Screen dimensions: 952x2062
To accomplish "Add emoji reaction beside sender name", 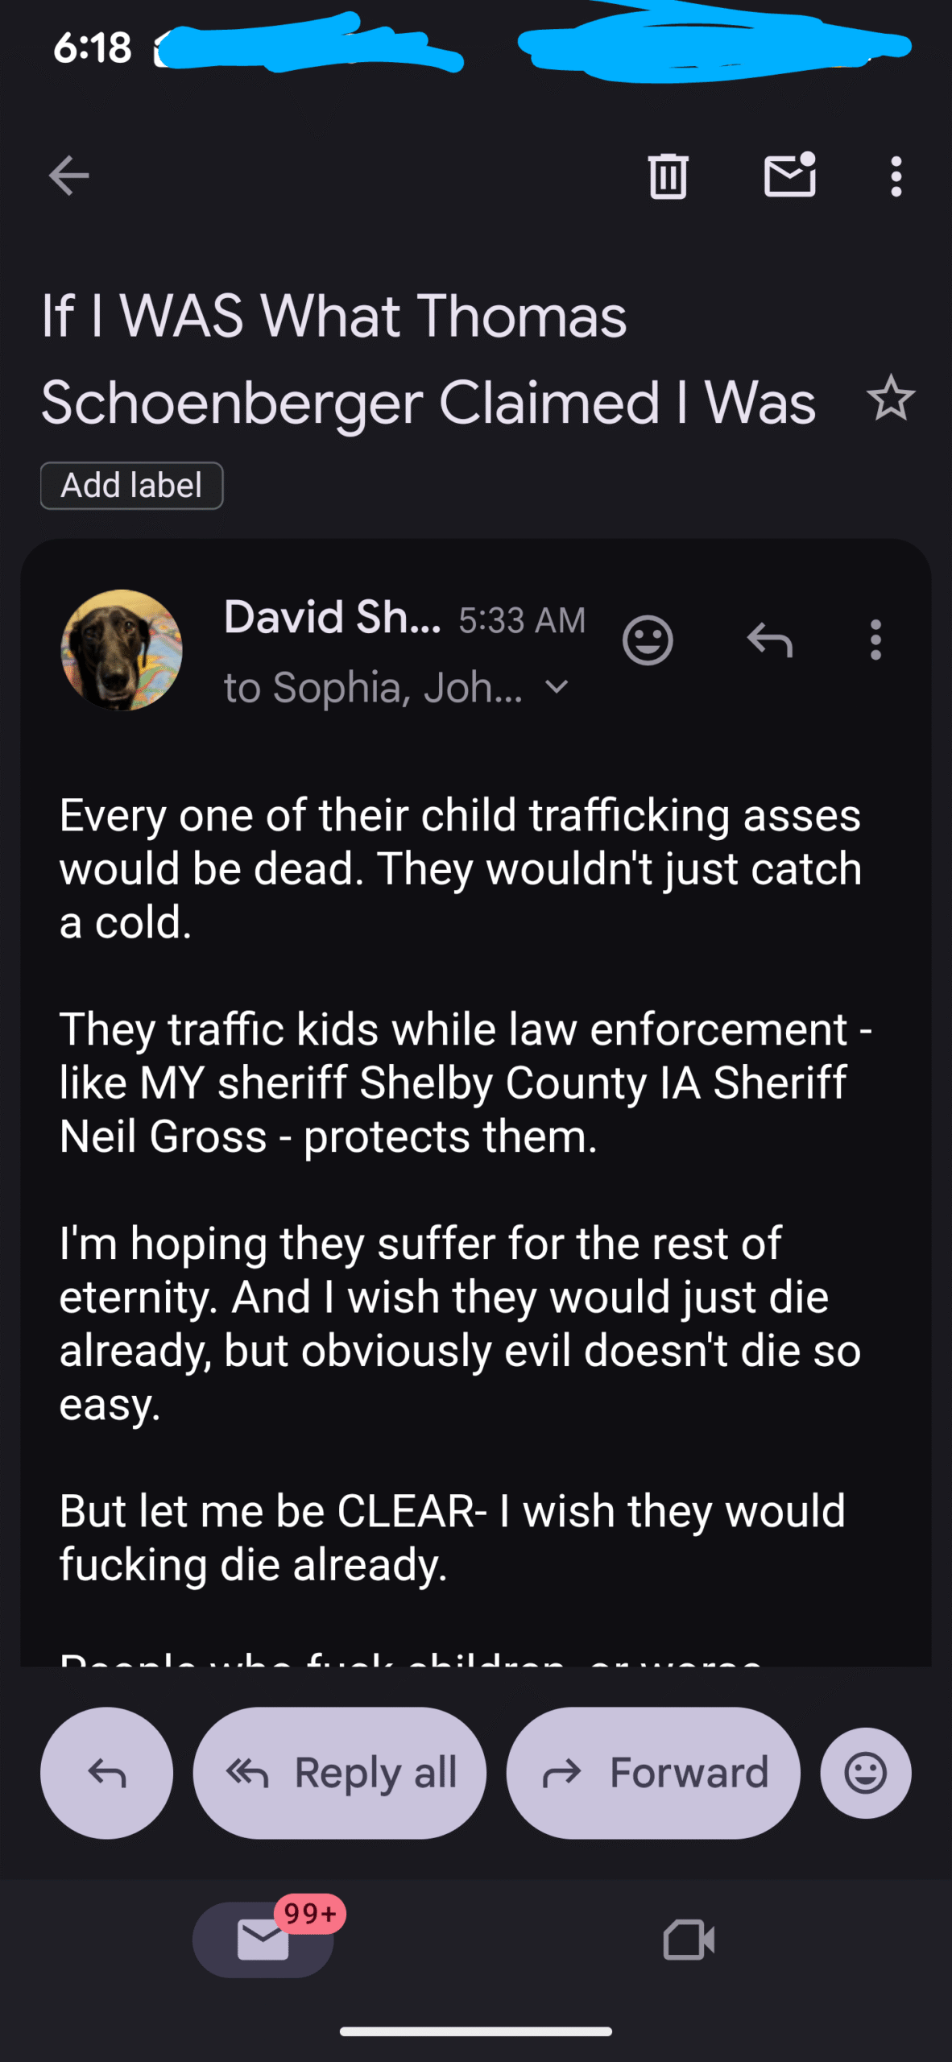I will [648, 640].
